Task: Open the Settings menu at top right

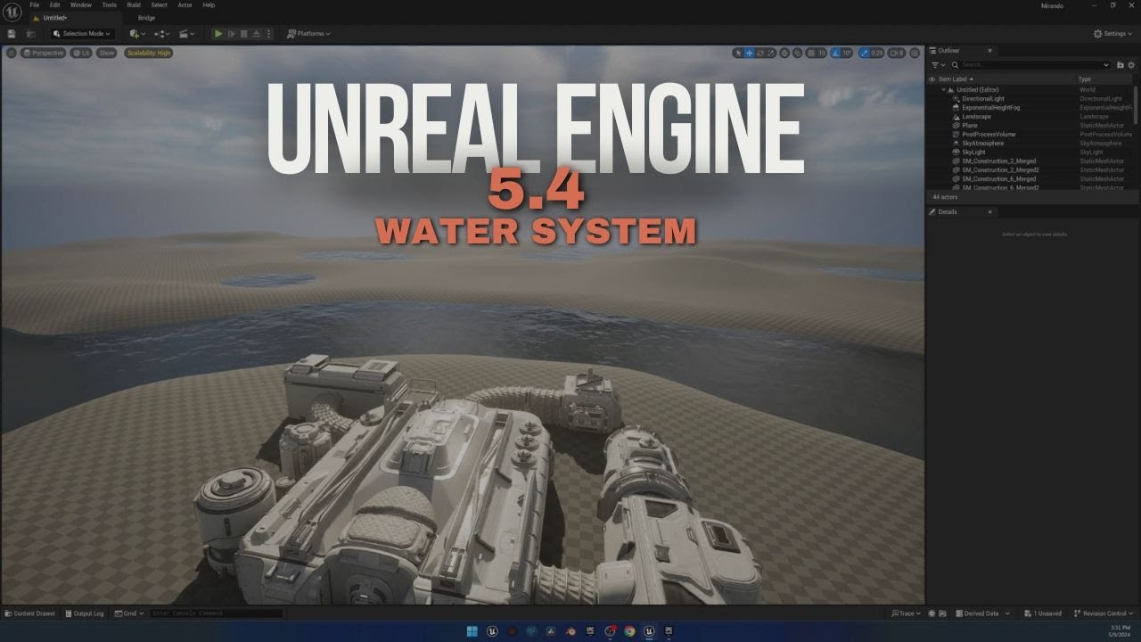Action: point(1113,34)
